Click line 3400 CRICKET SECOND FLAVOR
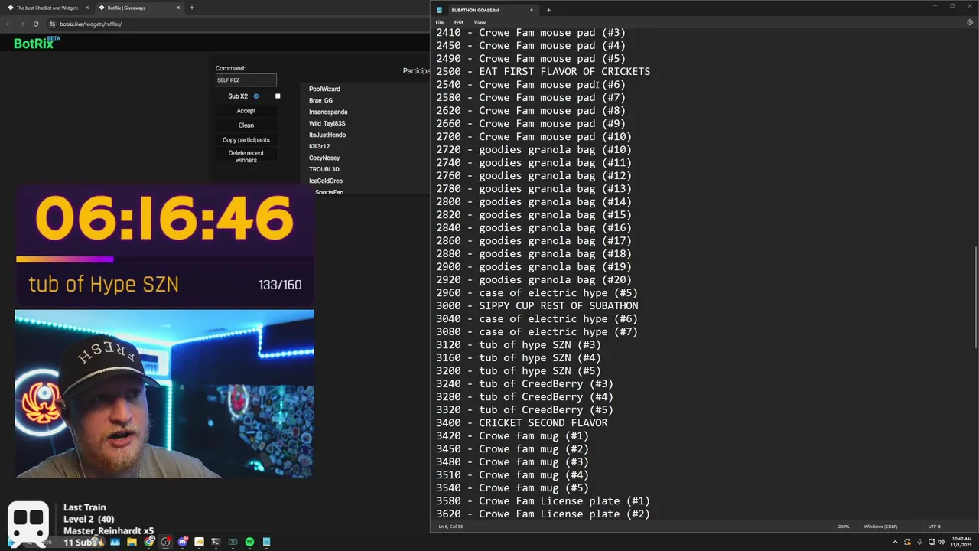 [x=522, y=422]
